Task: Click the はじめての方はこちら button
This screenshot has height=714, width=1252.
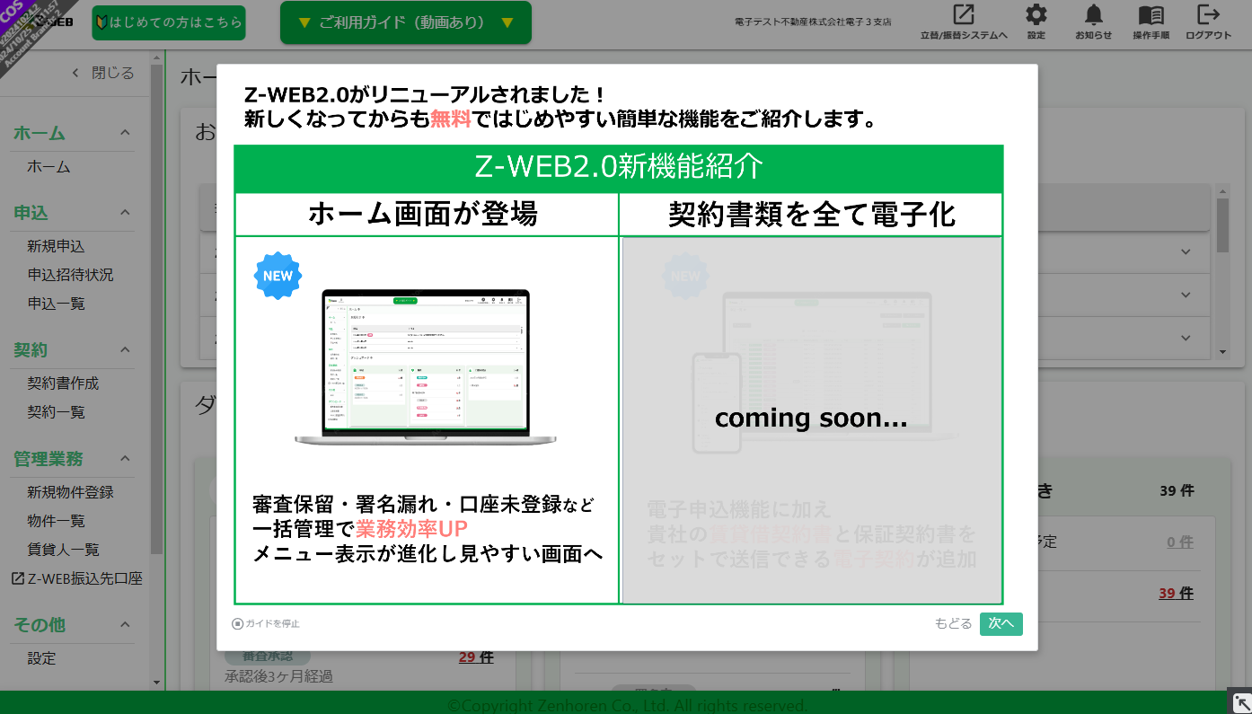Action: point(168,22)
